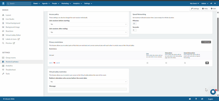Click the Labels & Icons sidebar icon
This screenshot has height=101, width=219.
(3, 39)
